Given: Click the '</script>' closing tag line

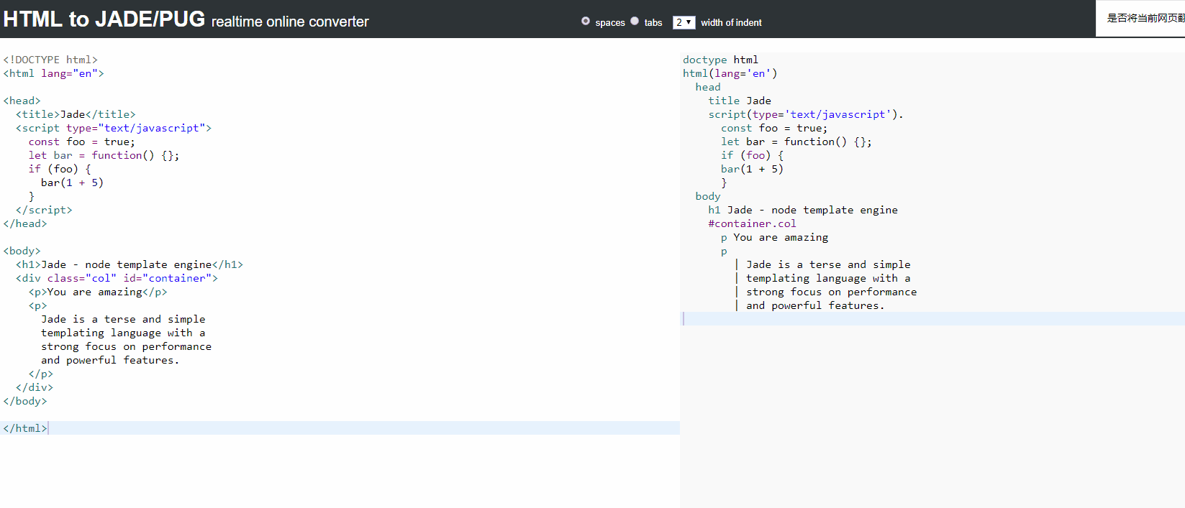Looking at the screenshot, I should 44,210.
